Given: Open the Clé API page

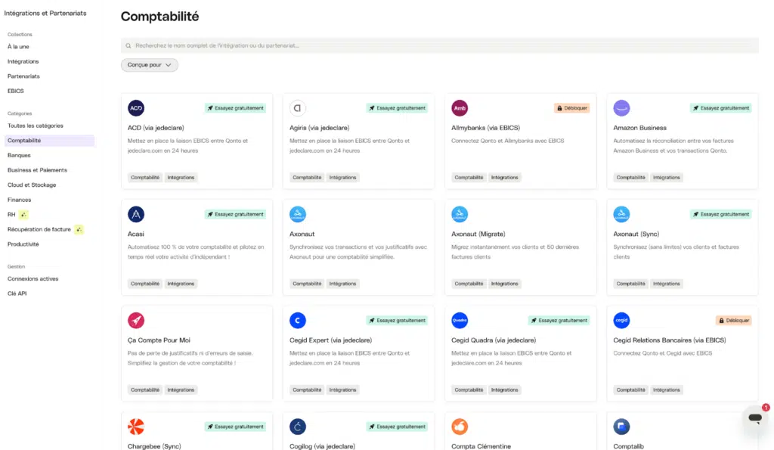Looking at the screenshot, I should pyautogui.click(x=17, y=293).
